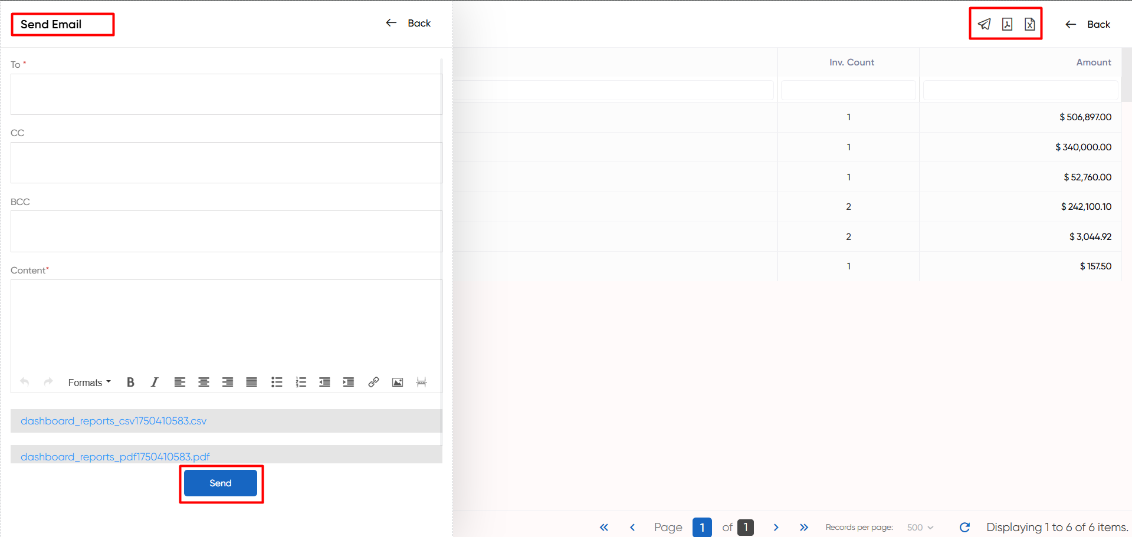Toggle bold formatting
The height and width of the screenshot is (537, 1132).
click(130, 382)
